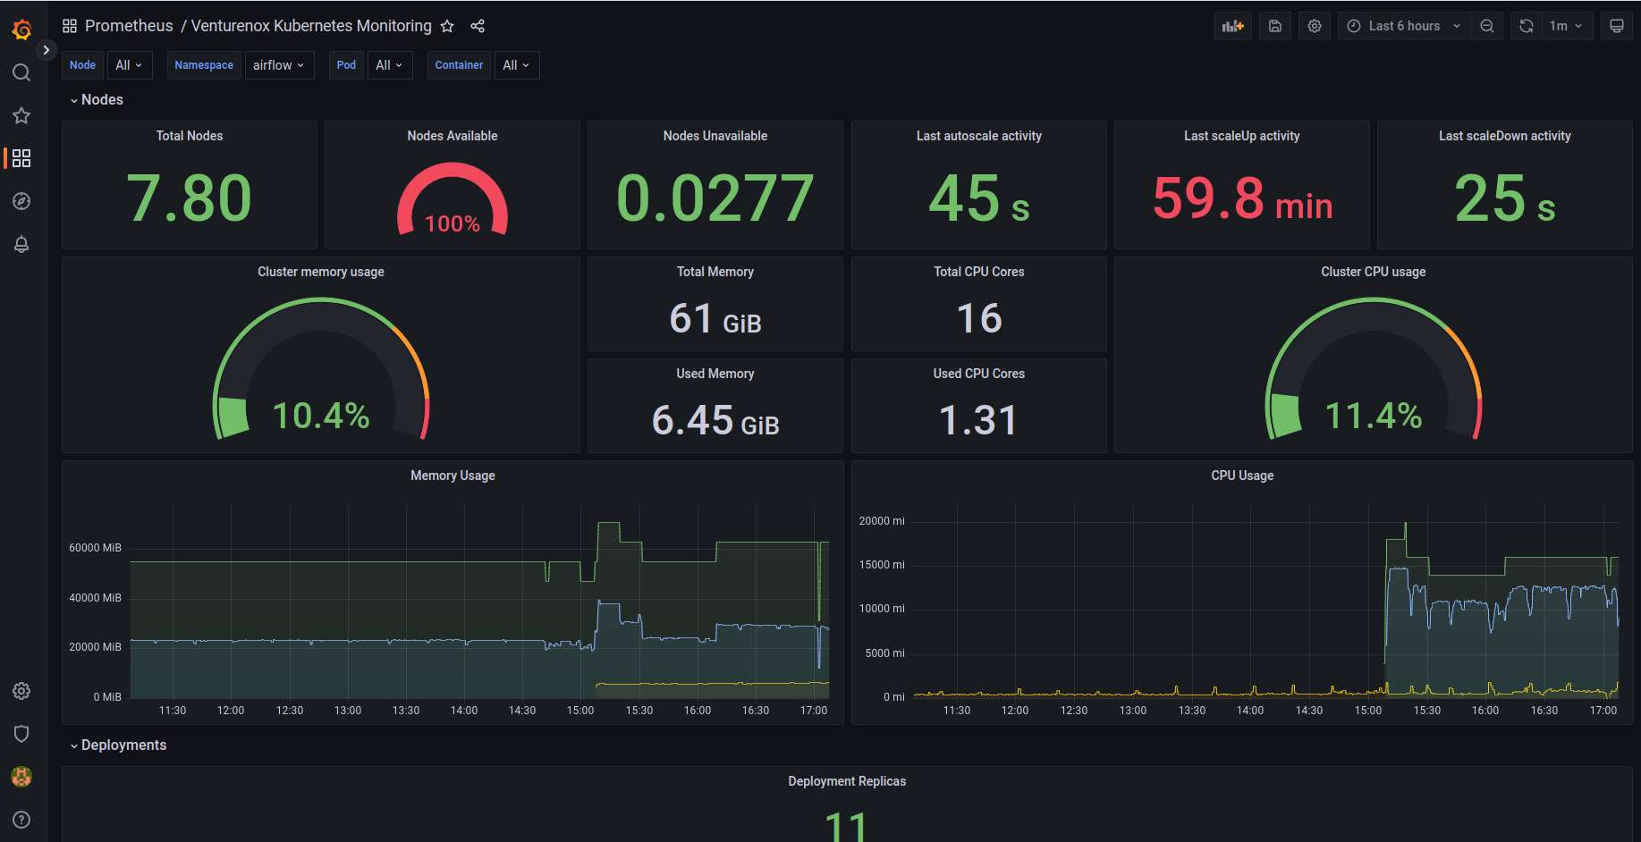
Task: Open Explore compass icon
Action: click(x=21, y=201)
